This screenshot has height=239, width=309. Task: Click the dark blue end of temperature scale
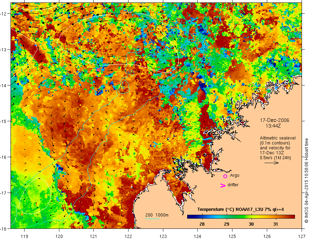coord(189,217)
